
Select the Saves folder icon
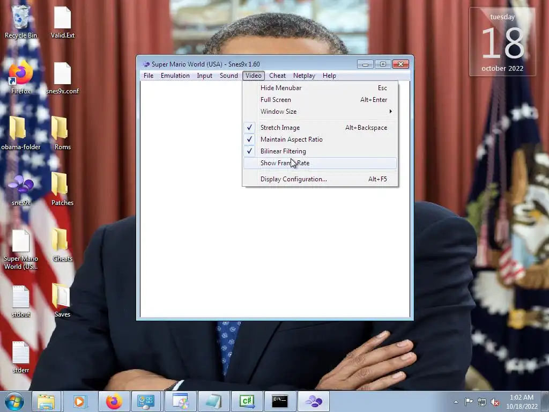(62, 300)
